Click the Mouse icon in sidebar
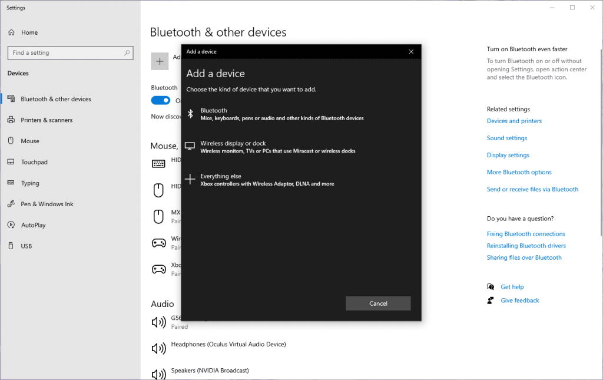The image size is (603, 380). click(x=11, y=141)
